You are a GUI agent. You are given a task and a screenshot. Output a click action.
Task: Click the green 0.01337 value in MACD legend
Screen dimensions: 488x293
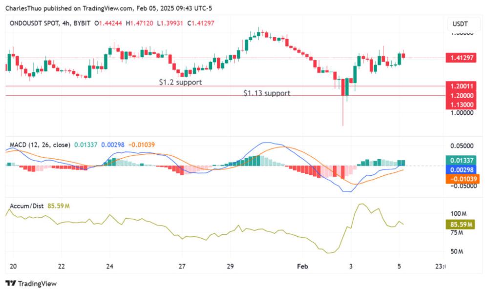pos(85,145)
